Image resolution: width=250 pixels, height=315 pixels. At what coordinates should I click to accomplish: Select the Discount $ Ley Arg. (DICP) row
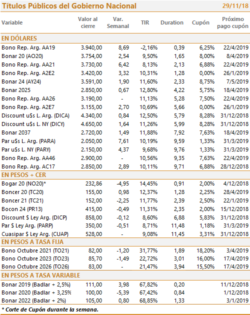pyautogui.click(x=125, y=217)
